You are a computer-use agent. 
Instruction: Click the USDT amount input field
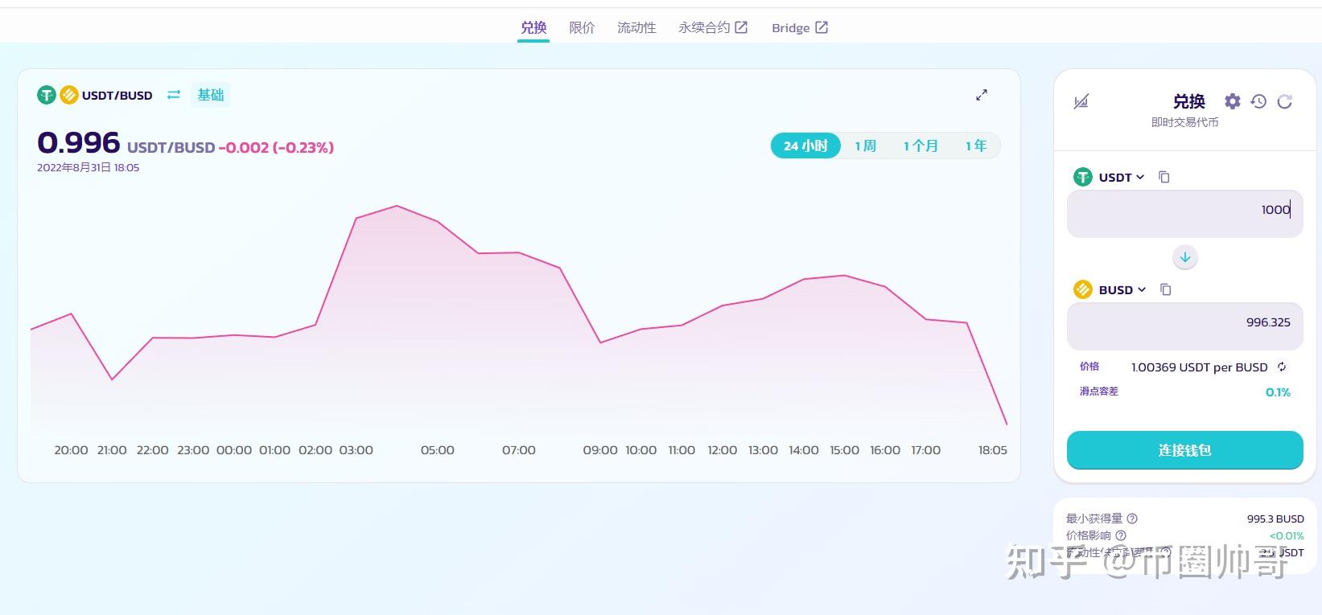pyautogui.click(x=1184, y=213)
